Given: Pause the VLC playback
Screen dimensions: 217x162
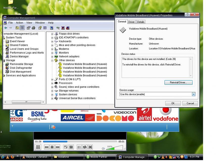Looking at the screenshot, I should pyautogui.click(x=38, y=147).
